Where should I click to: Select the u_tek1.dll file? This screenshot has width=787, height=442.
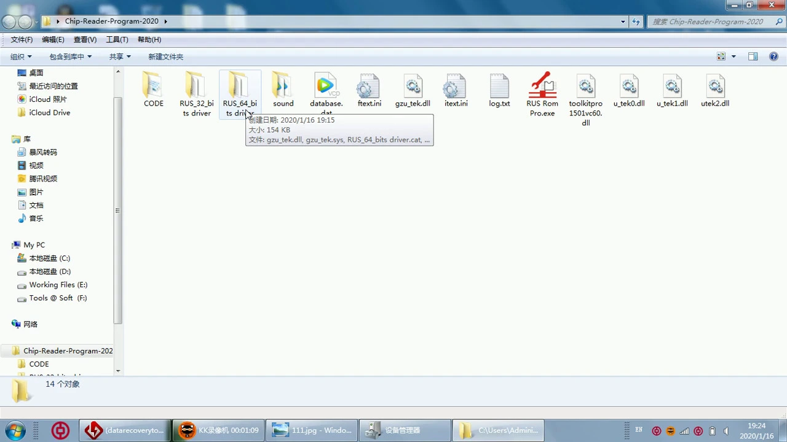[672, 90]
